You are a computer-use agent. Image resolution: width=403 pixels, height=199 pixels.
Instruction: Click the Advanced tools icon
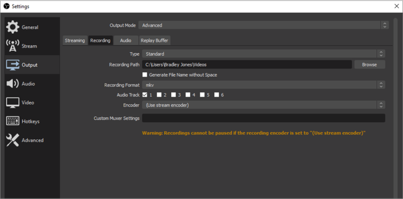click(x=13, y=140)
